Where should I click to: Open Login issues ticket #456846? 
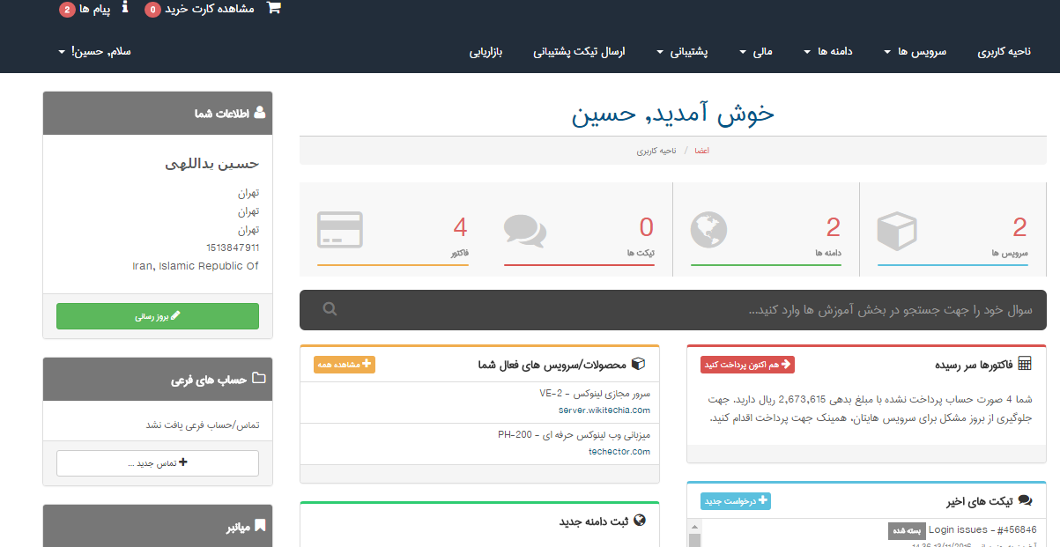tap(982, 530)
